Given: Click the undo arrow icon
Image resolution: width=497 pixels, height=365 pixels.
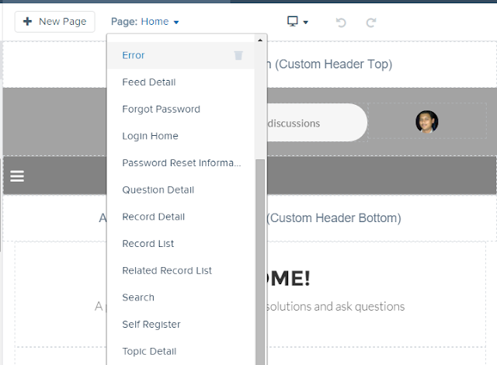Looking at the screenshot, I should point(341,22).
